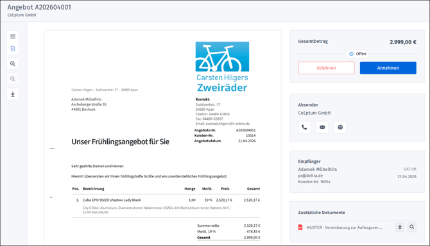Click Telefon: 04489-63856 in Kontakt block
This screenshot has height=246, width=430.
point(212,114)
